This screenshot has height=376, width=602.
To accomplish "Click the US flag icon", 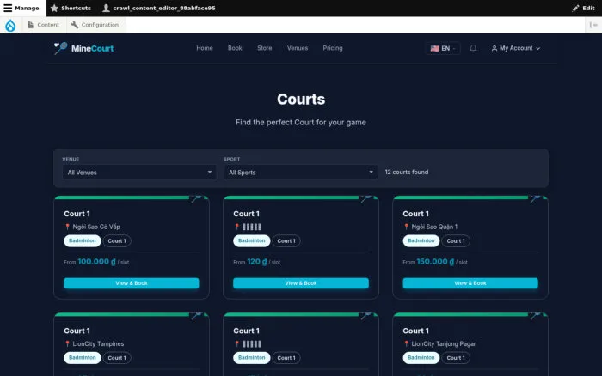I will (x=434, y=48).
